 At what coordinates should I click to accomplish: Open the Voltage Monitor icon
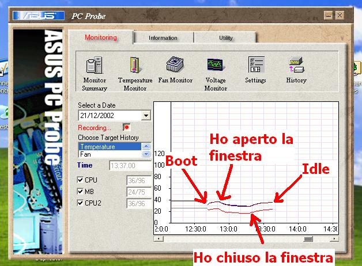tap(216, 64)
